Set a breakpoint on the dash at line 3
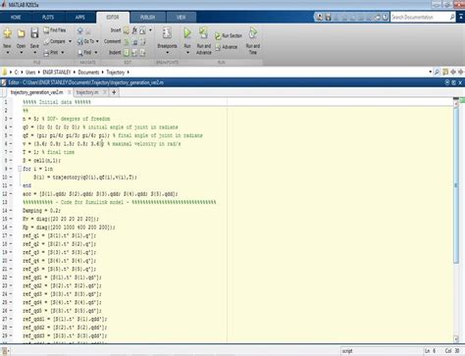This screenshot has height=356, width=465. (11, 119)
